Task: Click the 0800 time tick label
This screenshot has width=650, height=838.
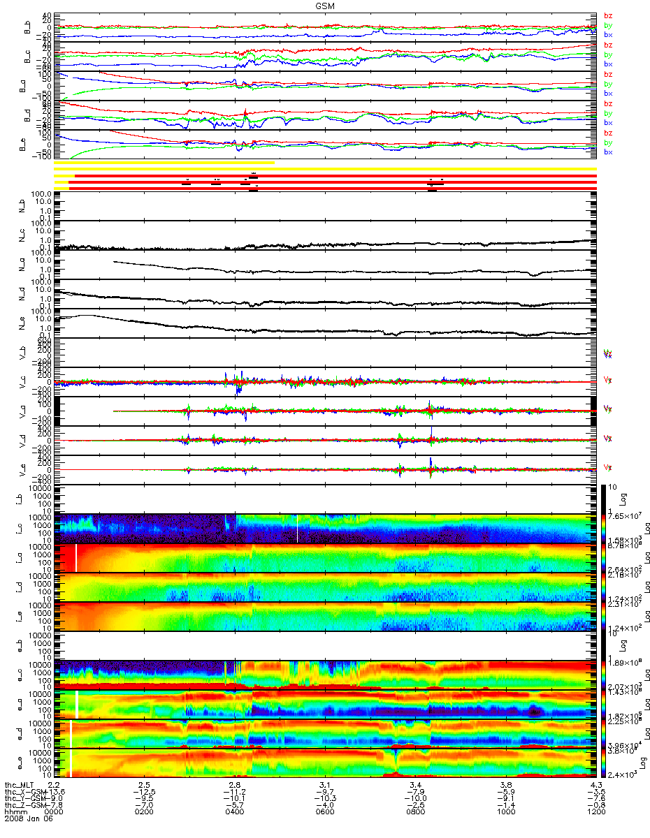Action: click(416, 811)
